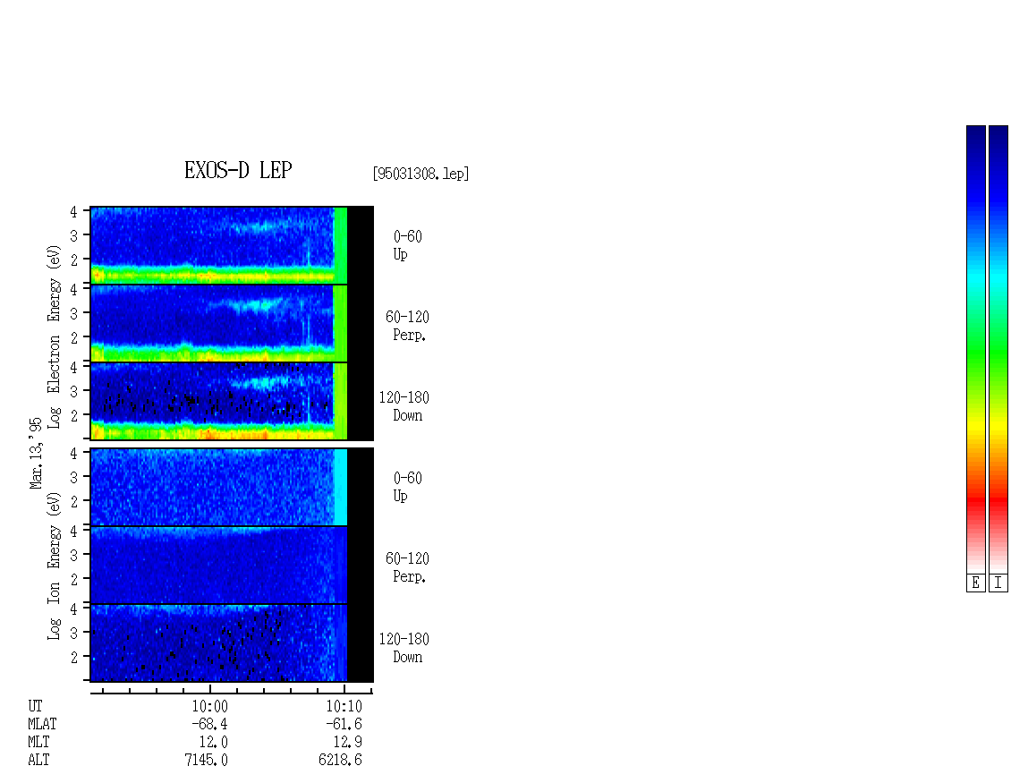Viewport: 1011px width, 783px height.
Task: Click the EXOS-D LEP plot title
Action: point(238,170)
